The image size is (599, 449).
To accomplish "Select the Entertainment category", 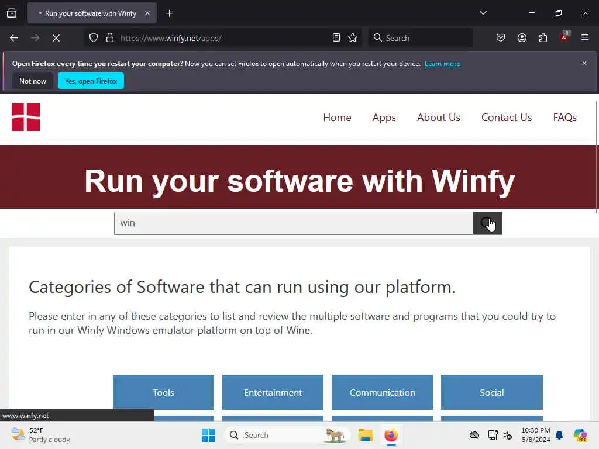I will click(x=273, y=392).
